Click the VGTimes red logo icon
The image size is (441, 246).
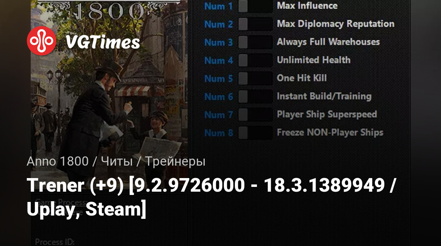click(x=42, y=42)
